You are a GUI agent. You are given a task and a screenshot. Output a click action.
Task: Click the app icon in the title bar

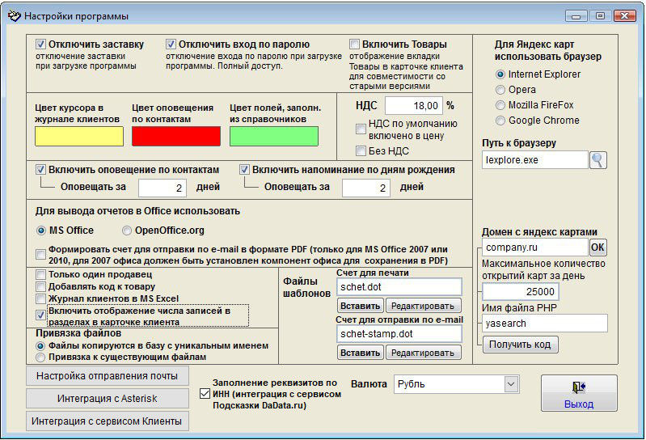[14, 16]
